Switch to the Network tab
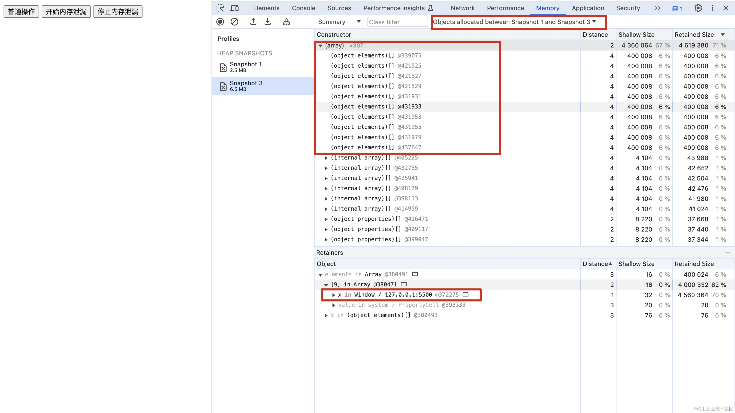735x413 pixels. 463,8
